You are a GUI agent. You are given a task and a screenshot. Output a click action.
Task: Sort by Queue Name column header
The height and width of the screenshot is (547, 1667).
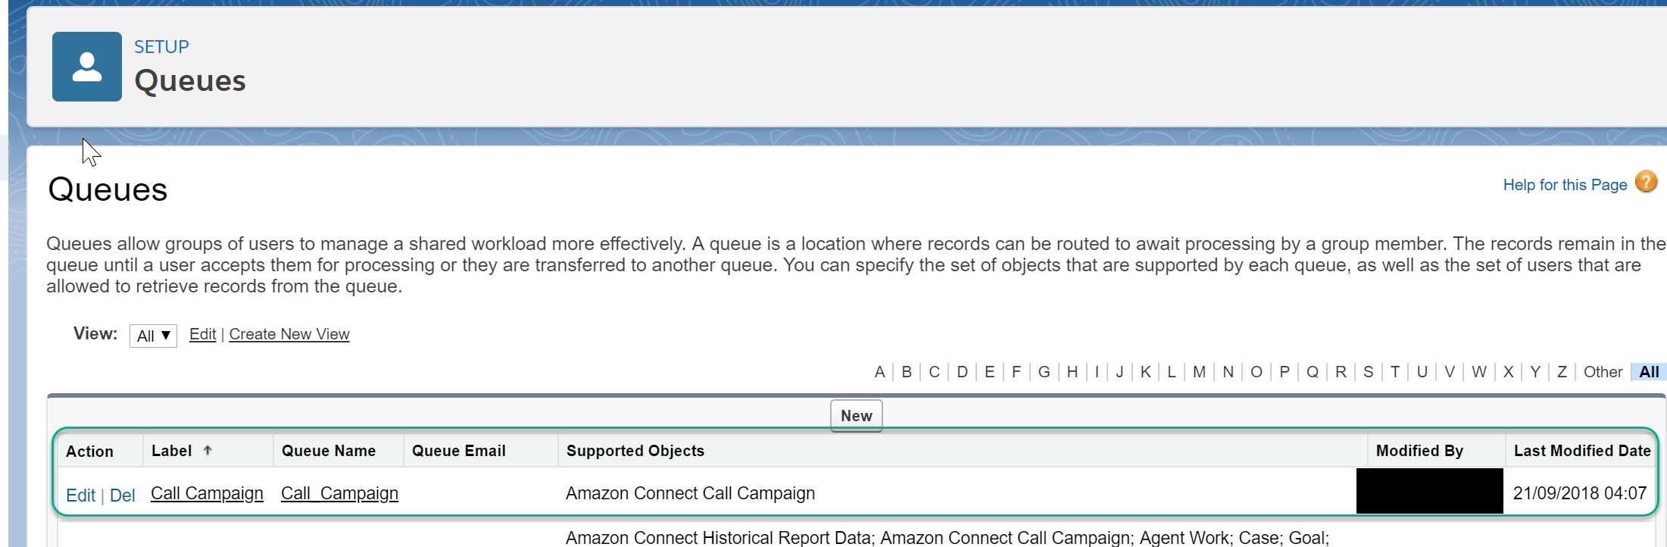click(329, 451)
